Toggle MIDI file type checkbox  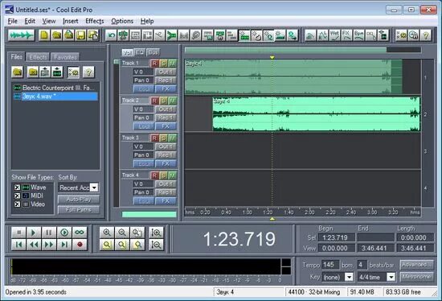17,196
